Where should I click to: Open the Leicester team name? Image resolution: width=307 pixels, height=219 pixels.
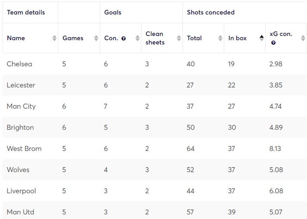click(21, 85)
